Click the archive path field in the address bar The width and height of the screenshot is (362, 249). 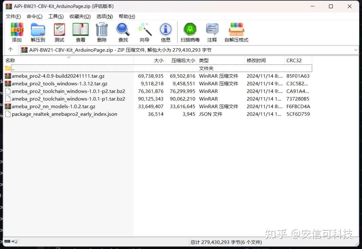point(189,50)
